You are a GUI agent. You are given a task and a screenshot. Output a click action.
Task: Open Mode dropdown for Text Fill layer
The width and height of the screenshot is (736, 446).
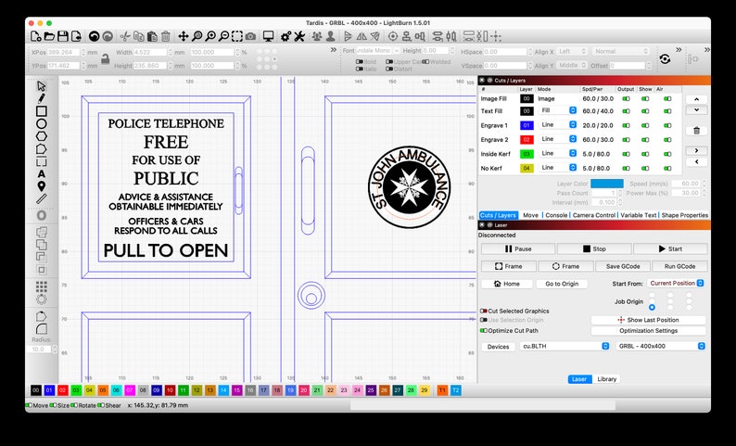(558, 110)
